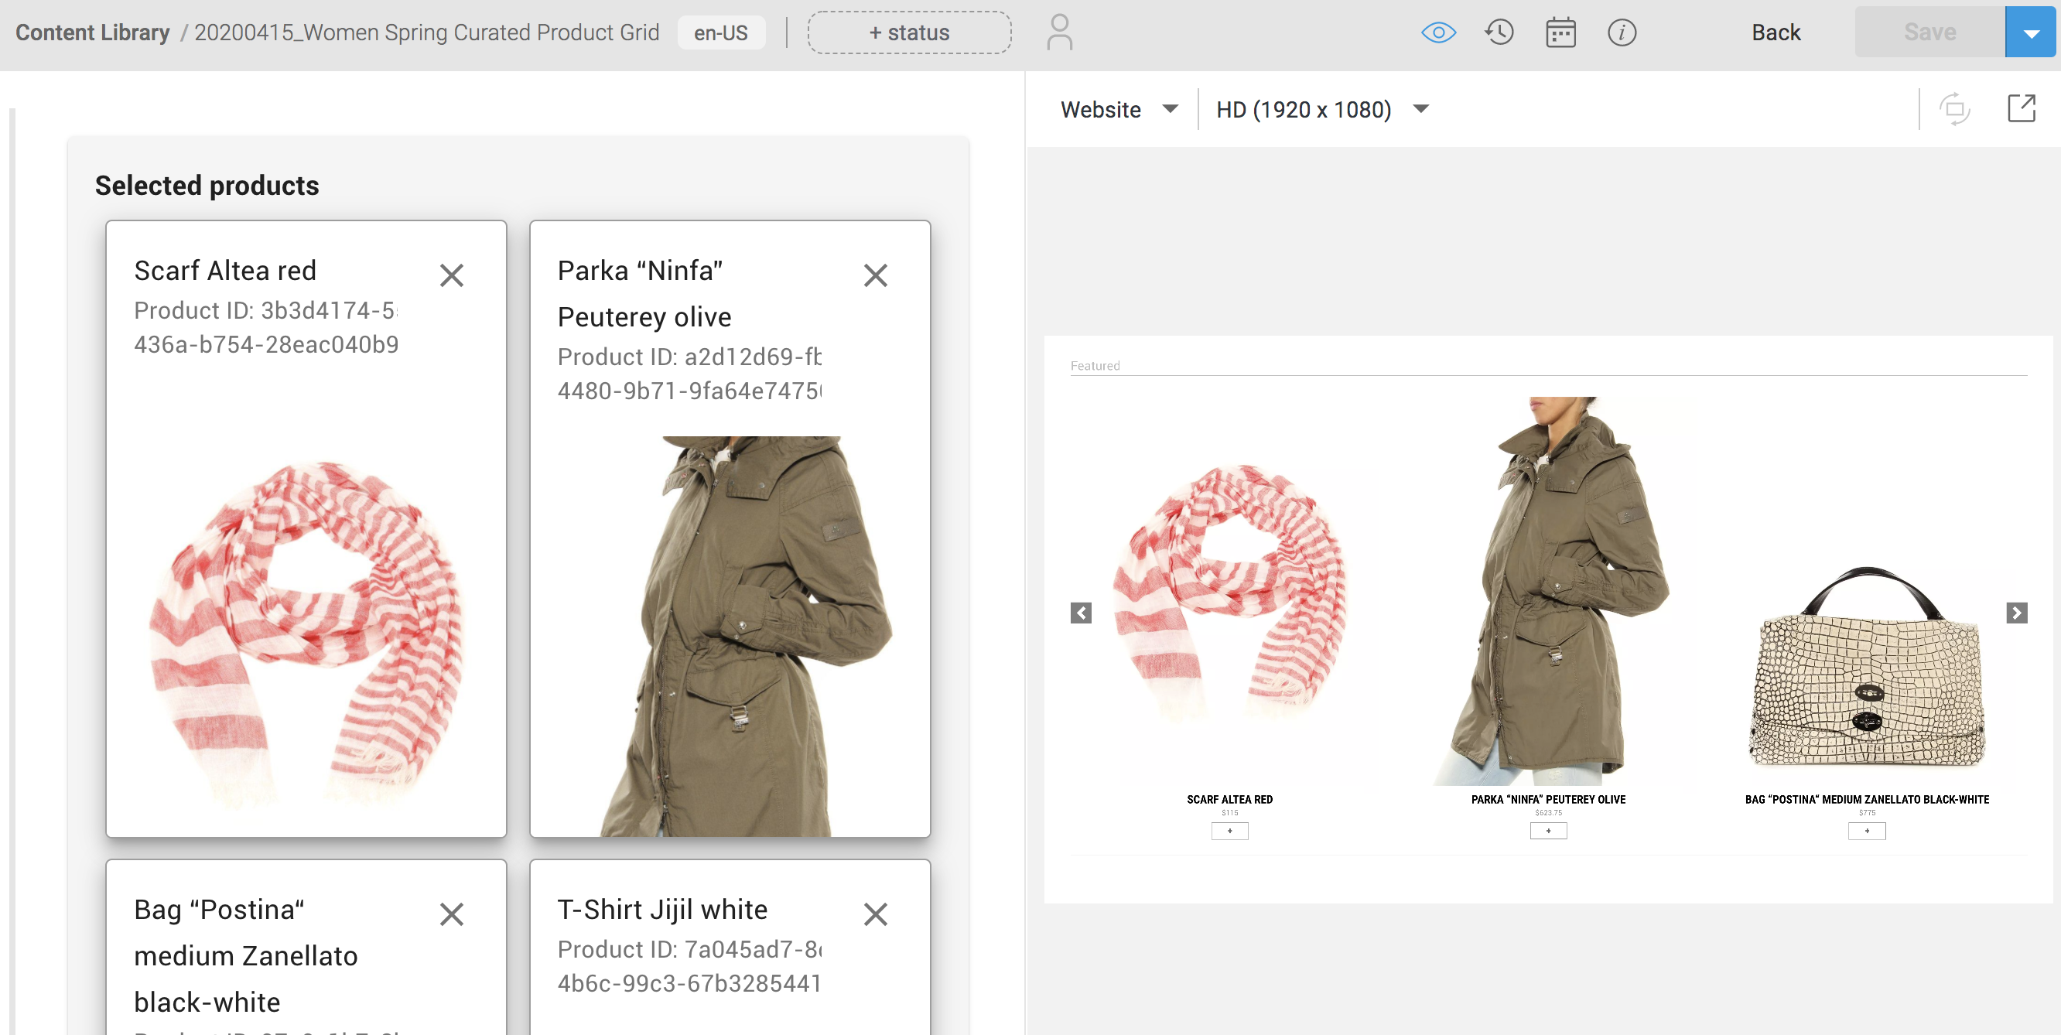Add Bag Postina Zanellato plus button
The height and width of the screenshot is (1035, 2061).
point(1867,831)
